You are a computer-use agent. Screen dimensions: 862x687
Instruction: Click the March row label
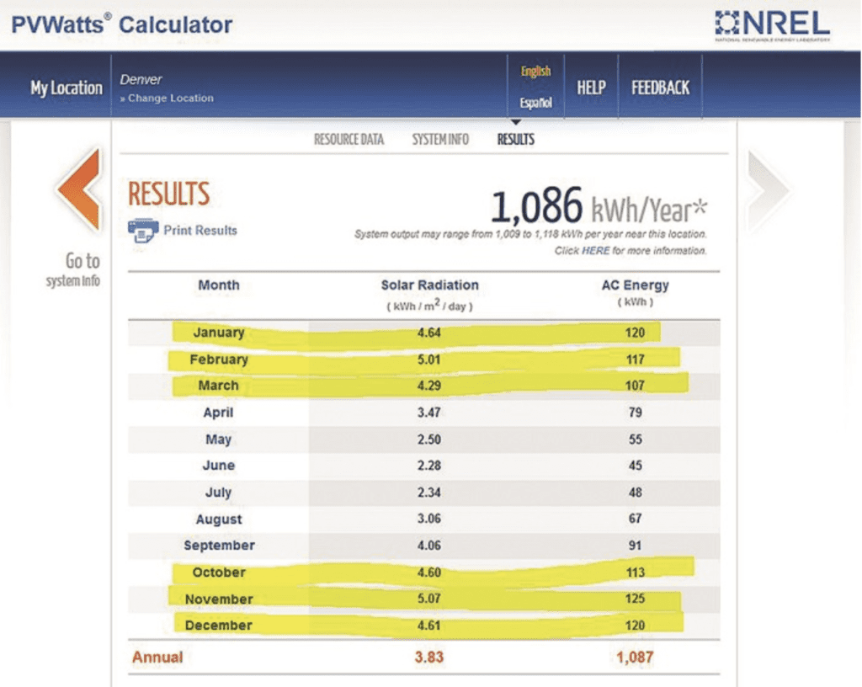click(x=219, y=386)
